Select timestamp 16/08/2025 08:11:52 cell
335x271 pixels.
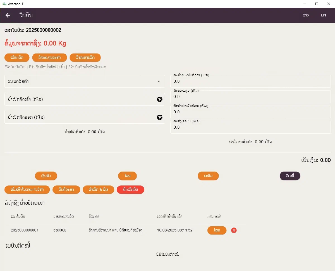click(175, 230)
